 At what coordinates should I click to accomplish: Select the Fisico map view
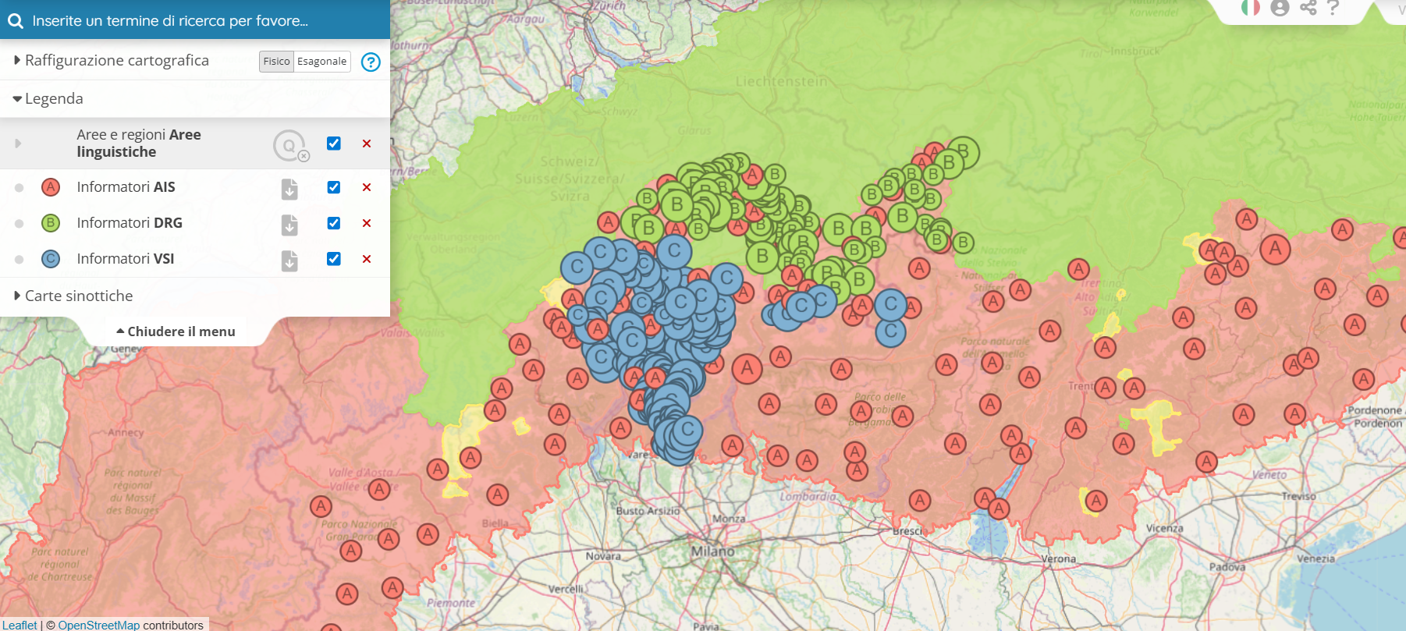click(x=276, y=62)
